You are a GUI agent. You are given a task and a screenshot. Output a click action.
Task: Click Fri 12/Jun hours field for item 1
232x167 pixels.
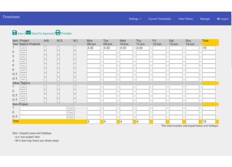tap(159, 48)
